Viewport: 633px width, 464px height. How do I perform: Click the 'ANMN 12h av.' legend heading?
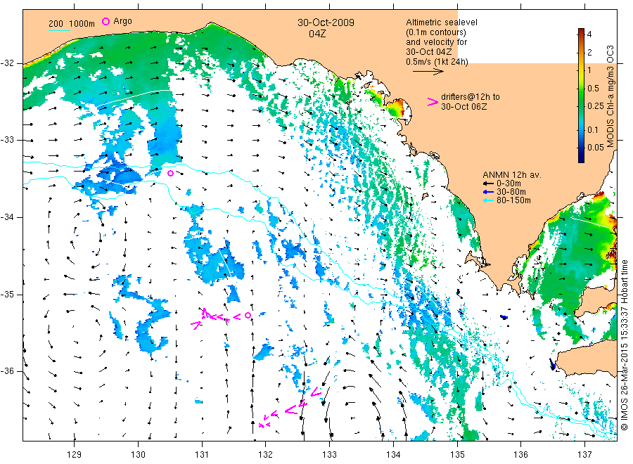coord(512,175)
